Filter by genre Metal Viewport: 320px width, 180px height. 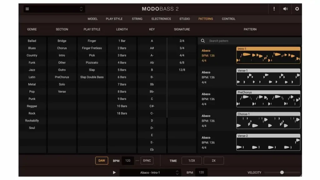tap(32, 84)
